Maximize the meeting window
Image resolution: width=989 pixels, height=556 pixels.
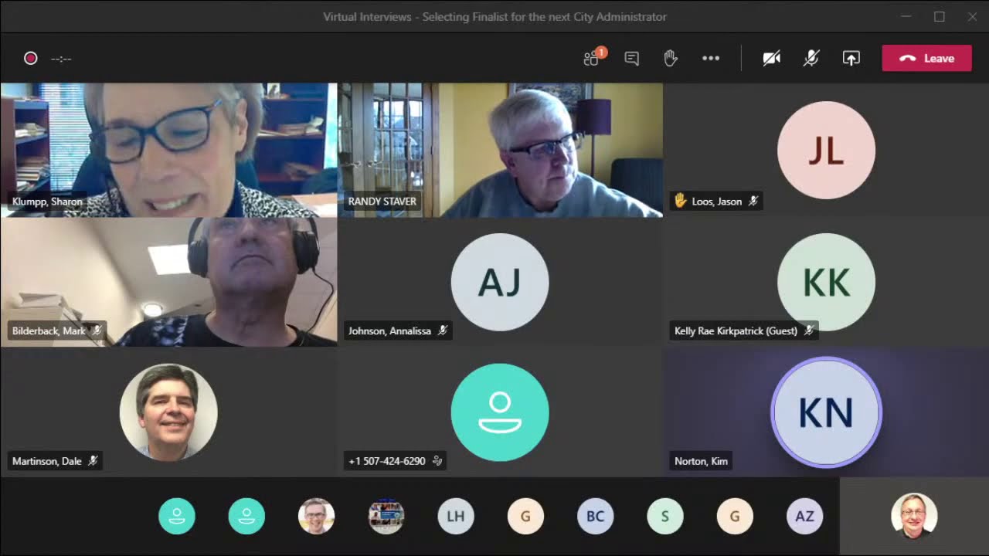click(x=940, y=16)
